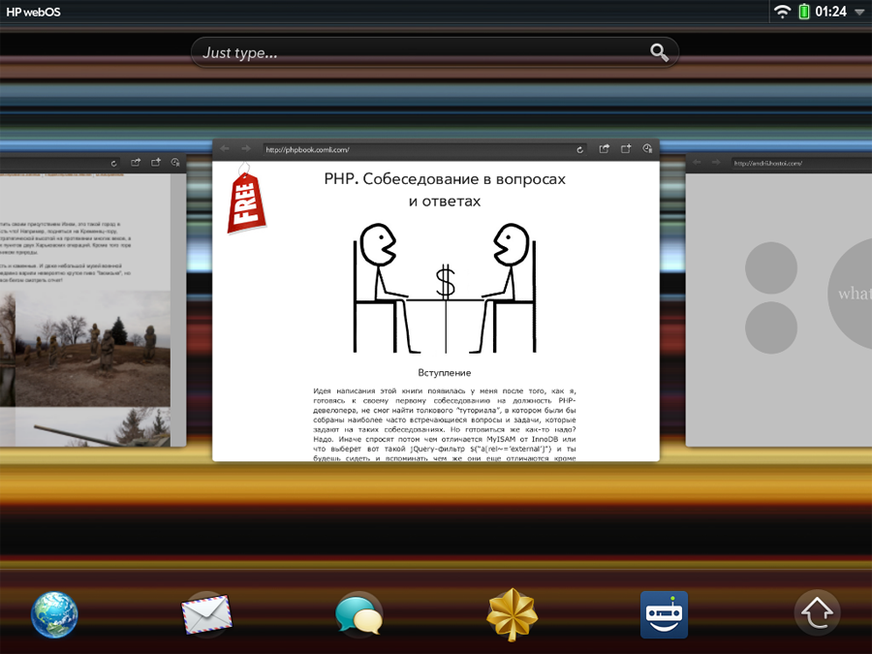Tap the Wi-Fi status icon
The height and width of the screenshot is (654, 872).
pyautogui.click(x=782, y=12)
